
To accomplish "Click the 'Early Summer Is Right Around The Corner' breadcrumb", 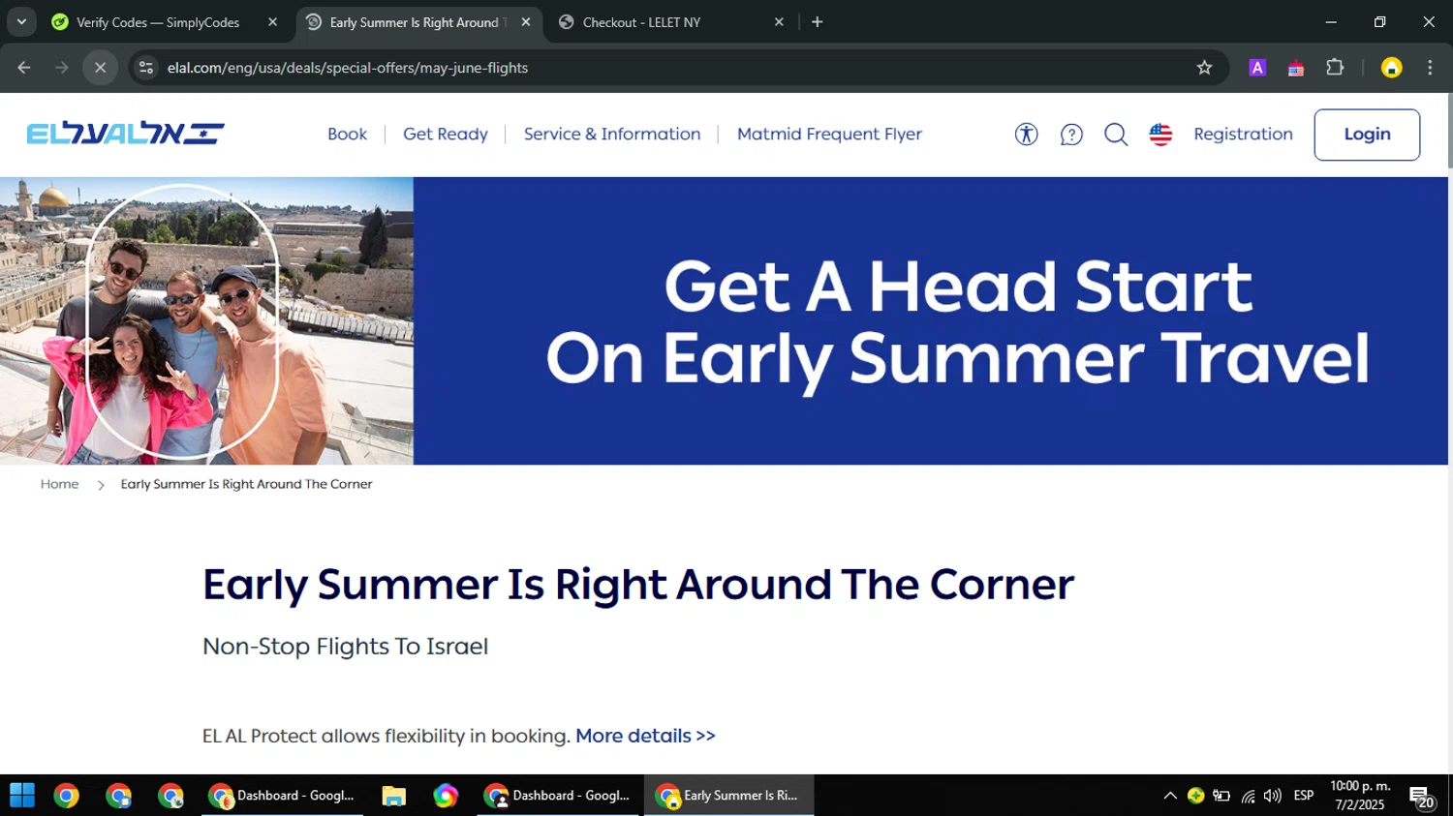I will pyautogui.click(x=246, y=484).
